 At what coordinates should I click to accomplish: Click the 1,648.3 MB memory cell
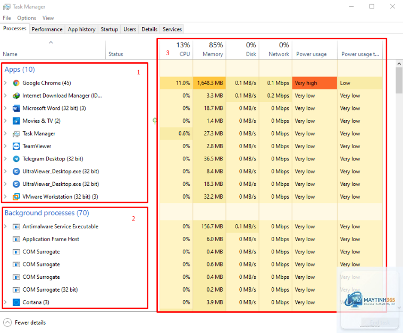pyautogui.click(x=209, y=83)
